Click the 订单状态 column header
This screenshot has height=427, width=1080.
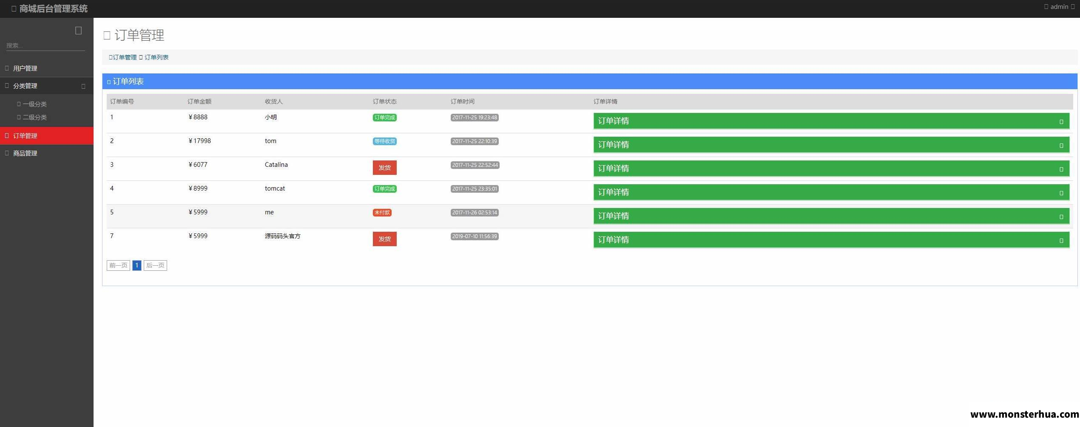click(x=385, y=101)
